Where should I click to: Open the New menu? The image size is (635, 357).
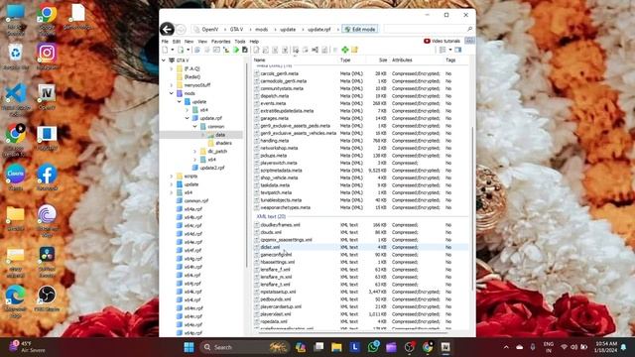190,42
